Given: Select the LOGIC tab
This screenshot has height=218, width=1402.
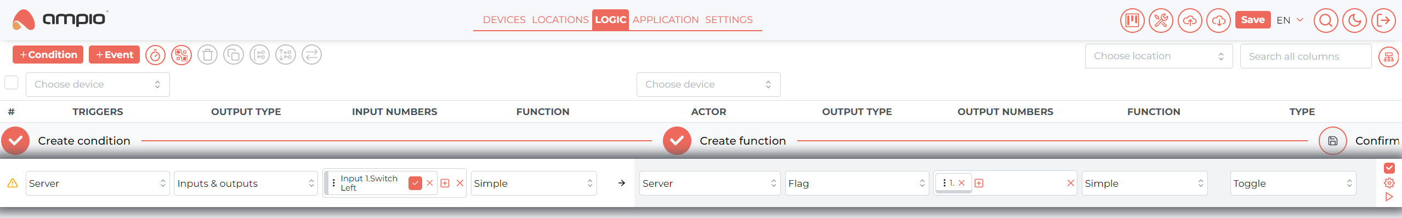Looking at the screenshot, I should (610, 20).
